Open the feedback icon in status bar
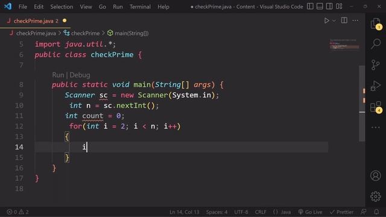 click(x=363, y=212)
